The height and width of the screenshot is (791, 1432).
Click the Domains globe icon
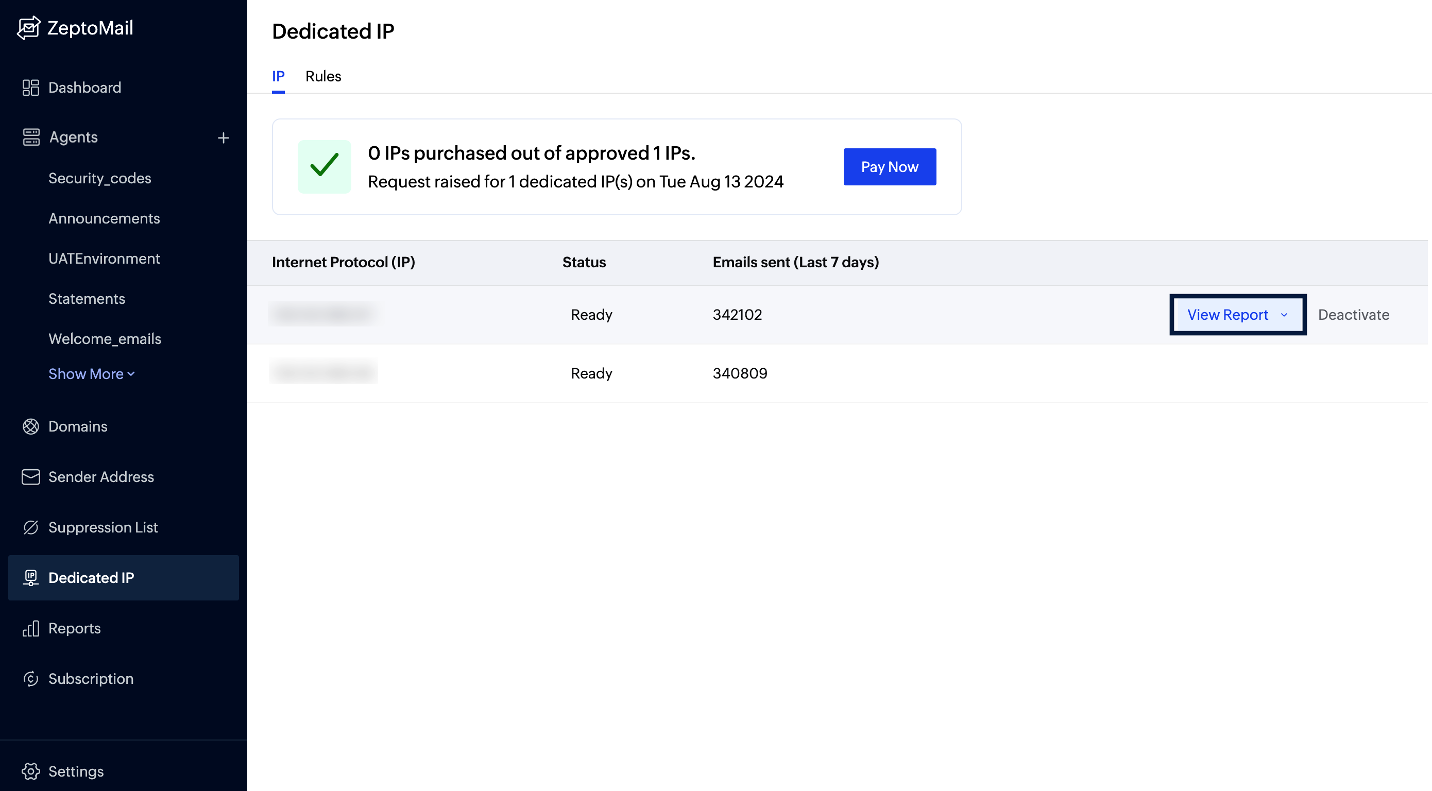(32, 426)
